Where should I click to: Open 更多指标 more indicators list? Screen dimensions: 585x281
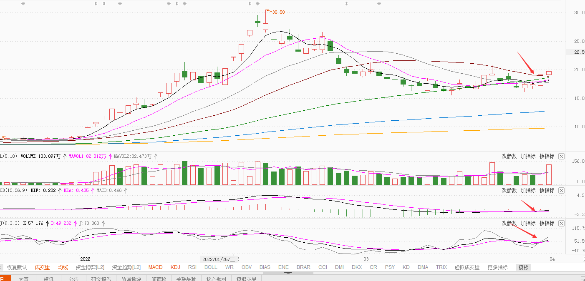coord(497,267)
